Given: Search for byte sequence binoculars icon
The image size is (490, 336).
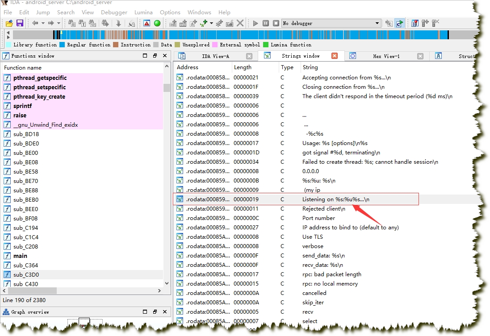Looking at the screenshot, I should click(x=92, y=23).
